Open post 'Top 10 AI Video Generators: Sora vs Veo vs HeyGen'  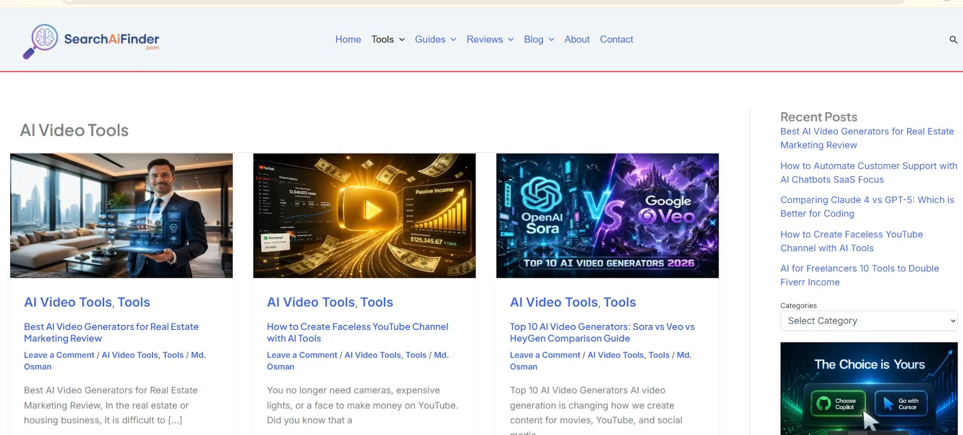602,332
